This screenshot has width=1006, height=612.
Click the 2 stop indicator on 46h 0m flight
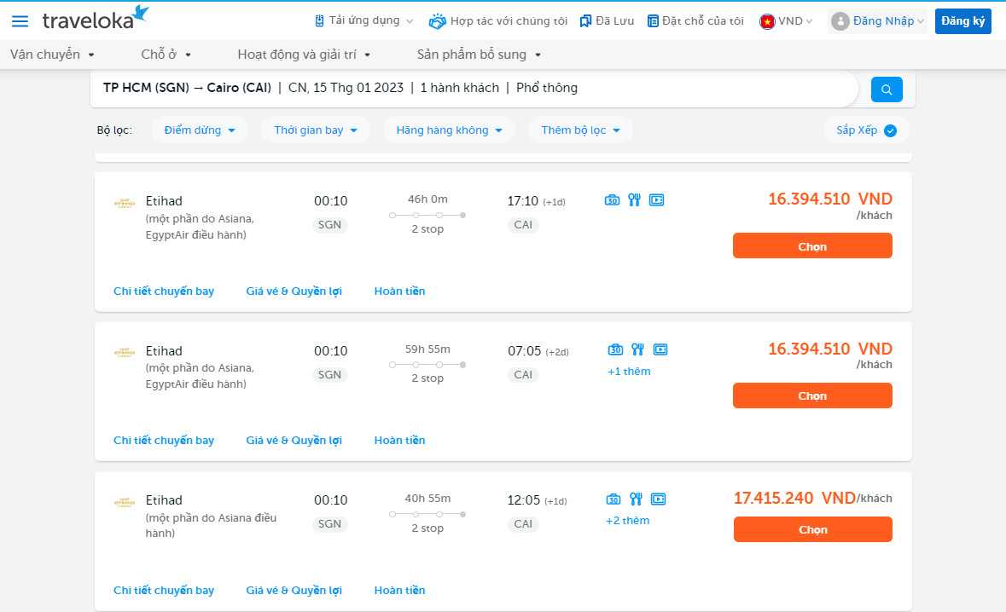click(x=427, y=228)
